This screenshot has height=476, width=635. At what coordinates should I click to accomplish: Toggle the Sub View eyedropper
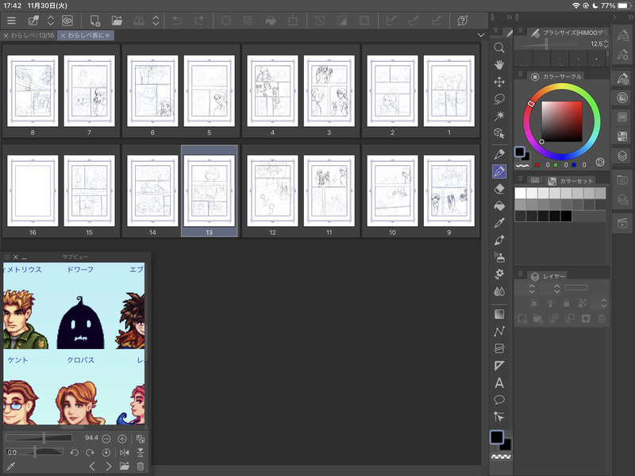coord(10,466)
